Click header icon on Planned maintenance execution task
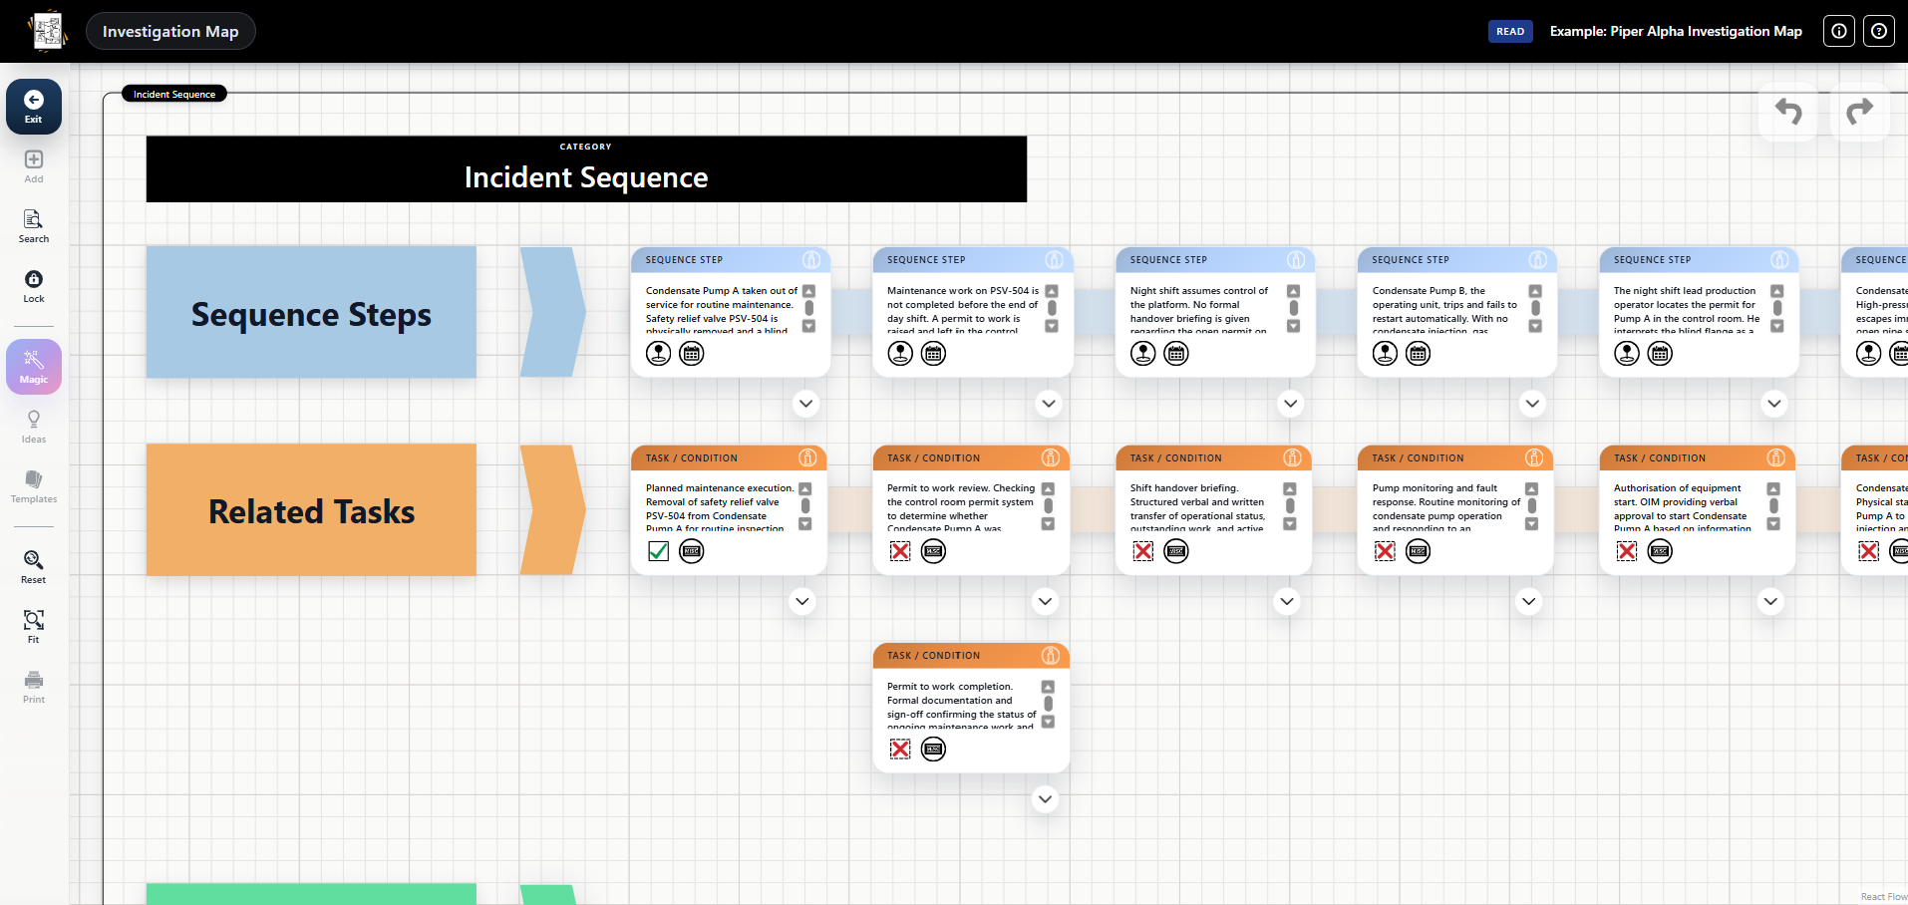Screen dimensions: 1908x905 click(x=808, y=457)
